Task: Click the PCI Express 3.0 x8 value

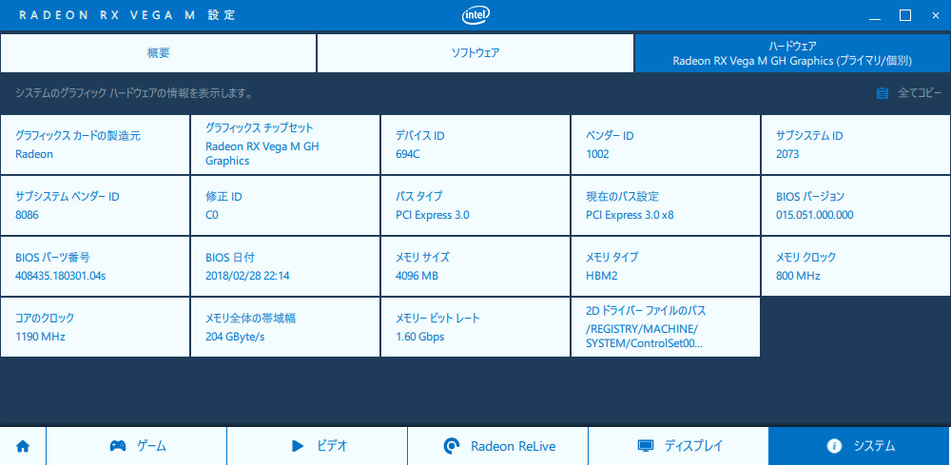Action: pyautogui.click(x=631, y=215)
